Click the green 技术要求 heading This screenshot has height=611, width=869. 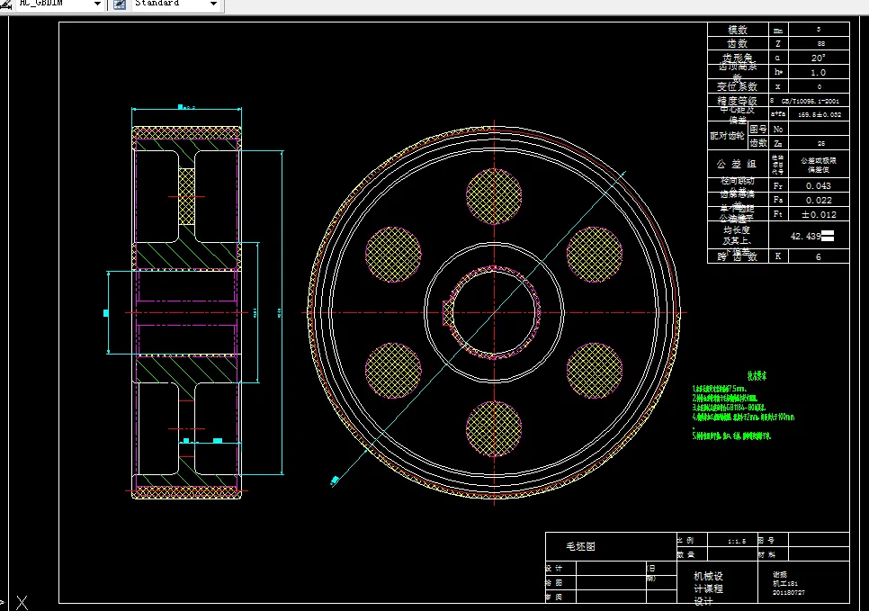pyautogui.click(x=757, y=376)
